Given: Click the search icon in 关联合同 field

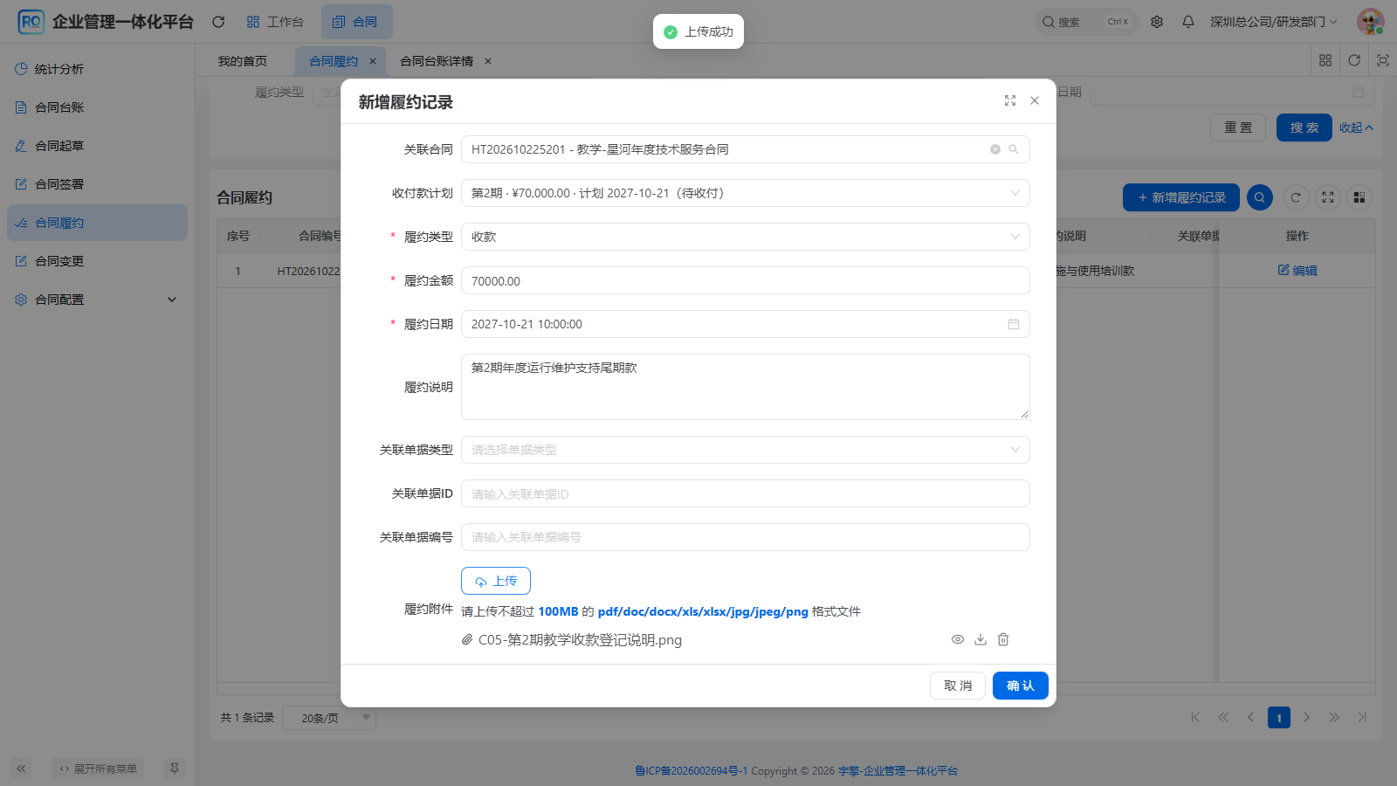Looking at the screenshot, I should 1014,149.
